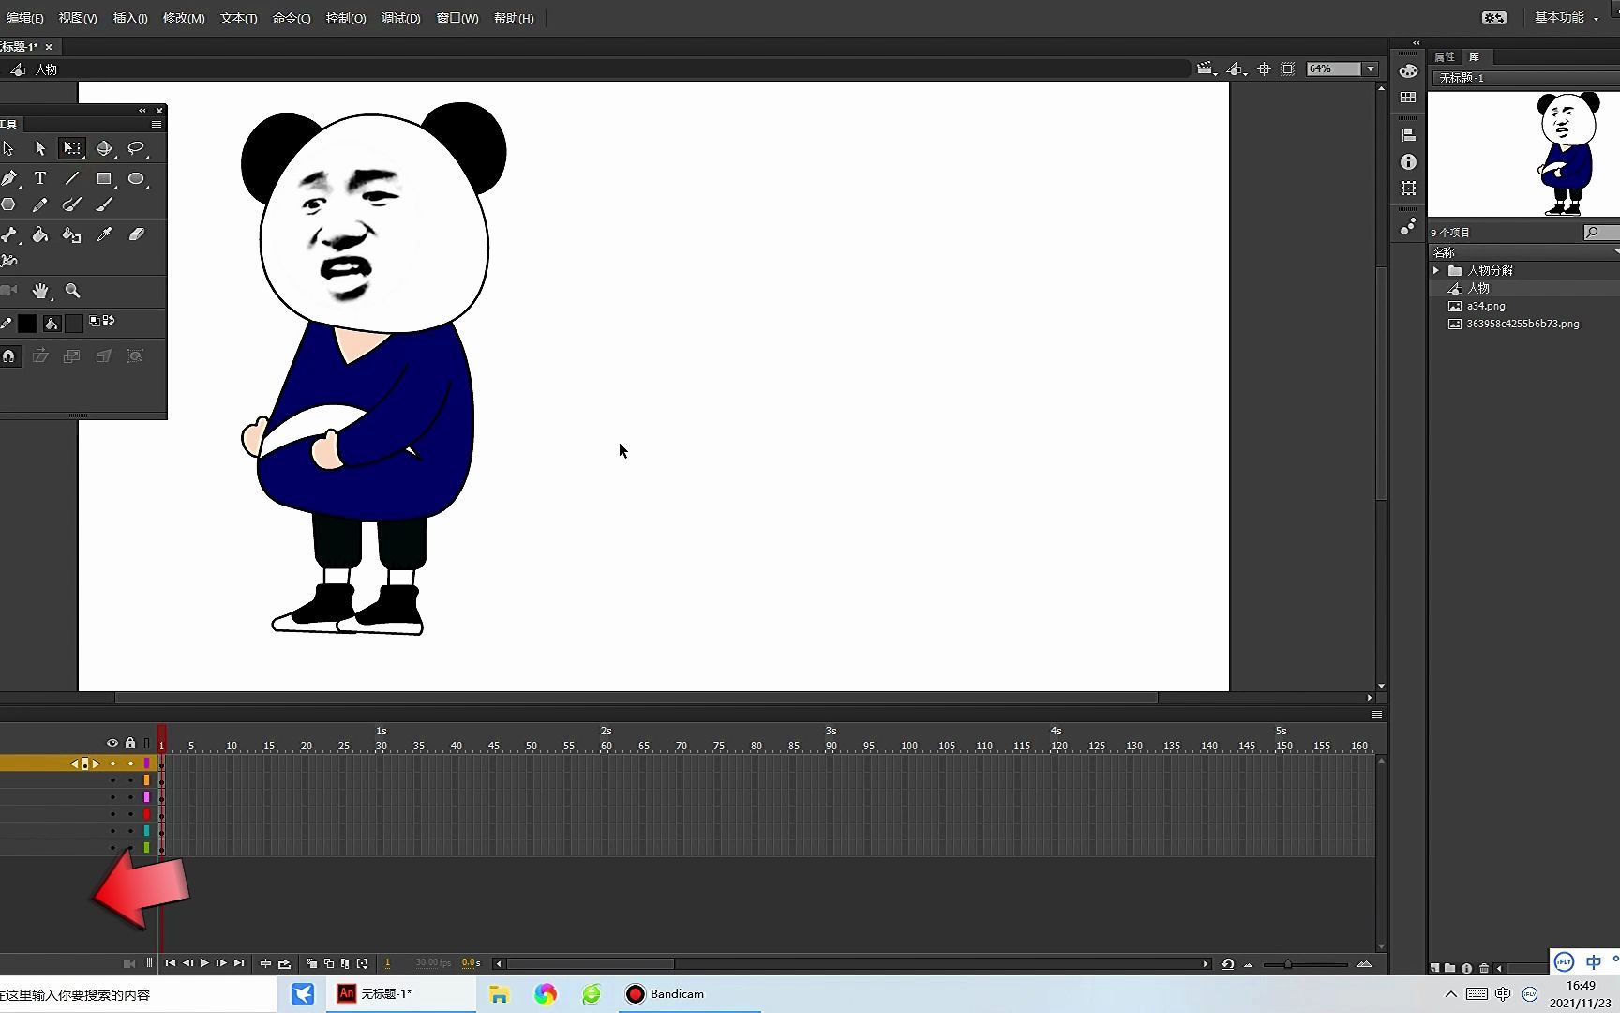Open the 基本功能 workspace dropdown
The height and width of the screenshot is (1013, 1620).
click(x=1566, y=18)
